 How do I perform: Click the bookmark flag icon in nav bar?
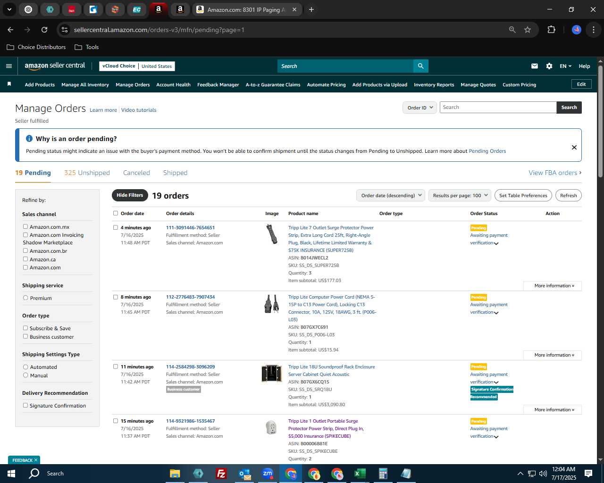9,84
